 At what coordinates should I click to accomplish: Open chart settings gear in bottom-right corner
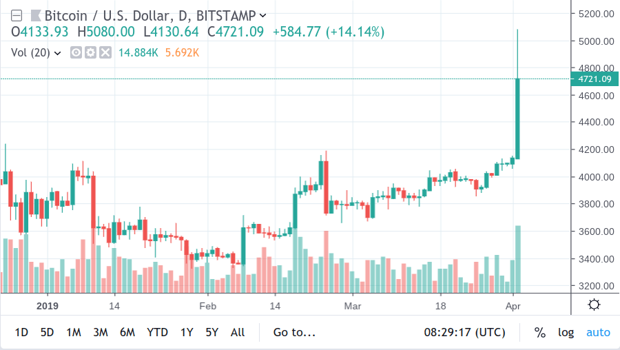coord(595,305)
